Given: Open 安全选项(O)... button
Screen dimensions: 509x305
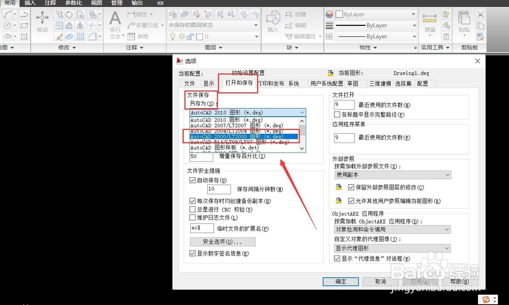Looking at the screenshot, I should tap(222, 242).
